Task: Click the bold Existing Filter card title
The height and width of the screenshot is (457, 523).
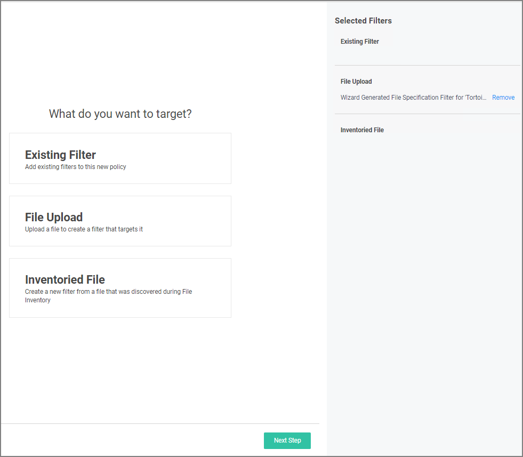Action: 60,155
